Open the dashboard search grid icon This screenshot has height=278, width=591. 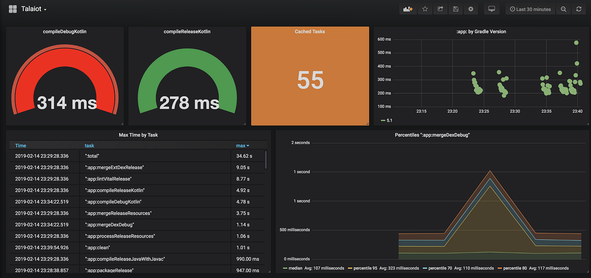point(13,8)
